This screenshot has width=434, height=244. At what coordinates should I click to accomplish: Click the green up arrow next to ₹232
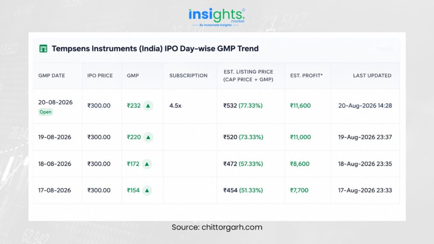[x=148, y=105]
